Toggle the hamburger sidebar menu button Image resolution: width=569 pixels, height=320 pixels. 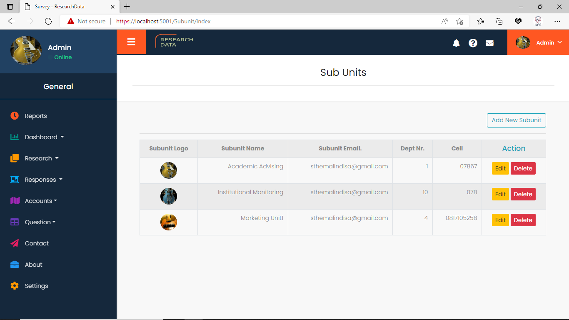click(131, 42)
